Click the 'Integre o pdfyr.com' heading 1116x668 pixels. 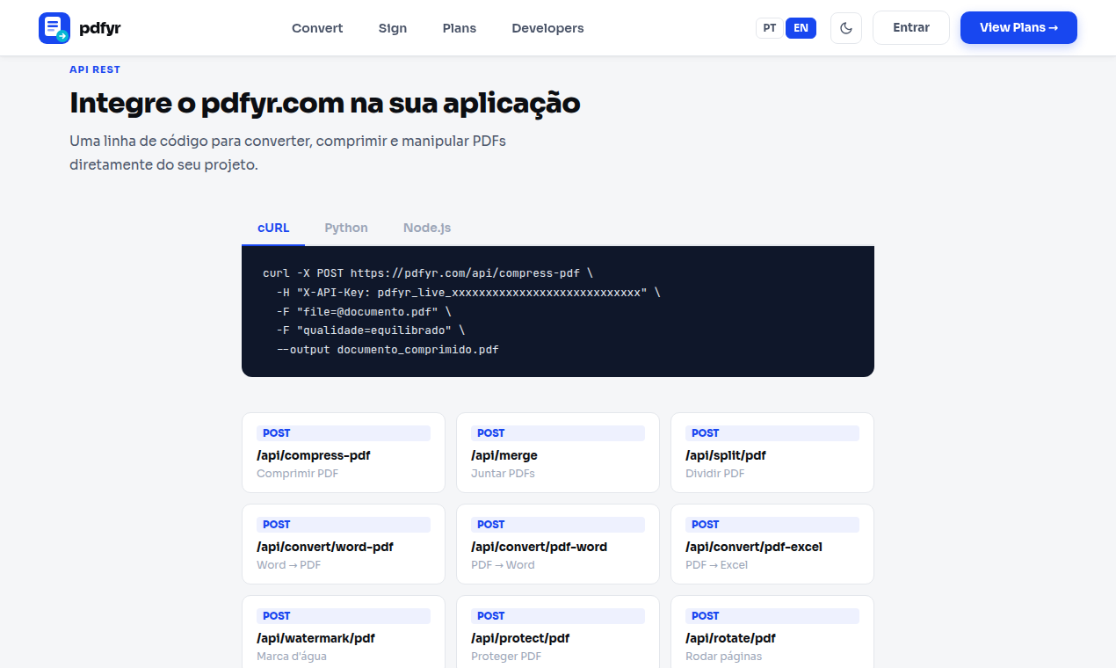point(325,104)
